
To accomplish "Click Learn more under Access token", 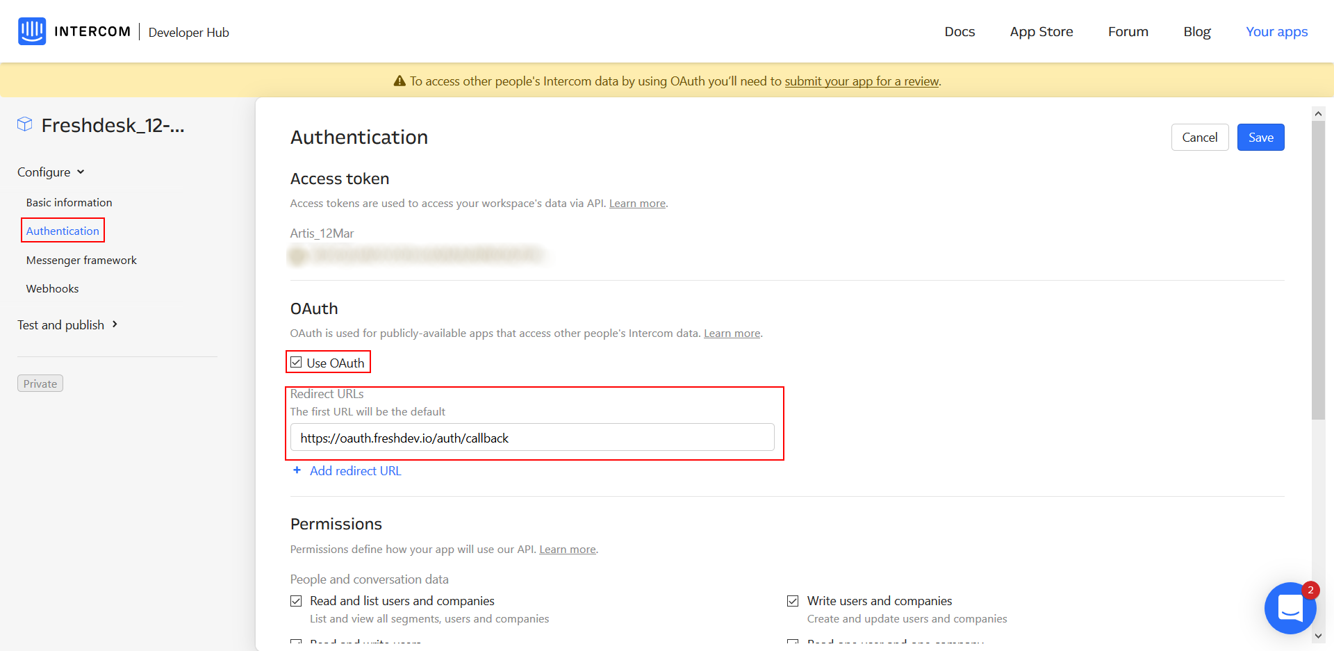I will [x=637, y=203].
